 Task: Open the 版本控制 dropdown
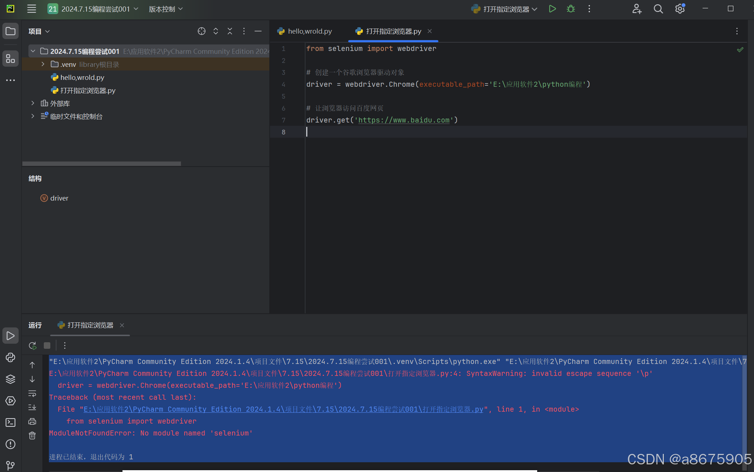coord(165,9)
